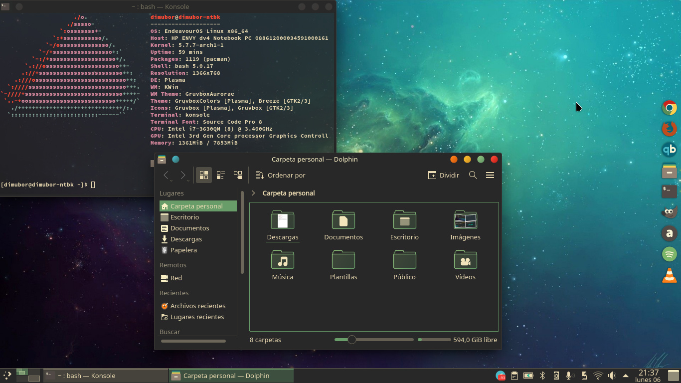Image resolution: width=681 pixels, height=383 pixels.
Task: Open the clipboard tray icon
Action: point(514,376)
